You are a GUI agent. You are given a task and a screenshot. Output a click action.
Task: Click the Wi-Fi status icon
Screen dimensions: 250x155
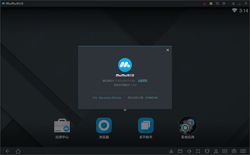234,10
